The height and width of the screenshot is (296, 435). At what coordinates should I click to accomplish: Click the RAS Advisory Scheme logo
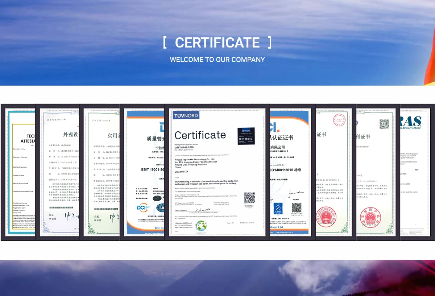click(411, 122)
